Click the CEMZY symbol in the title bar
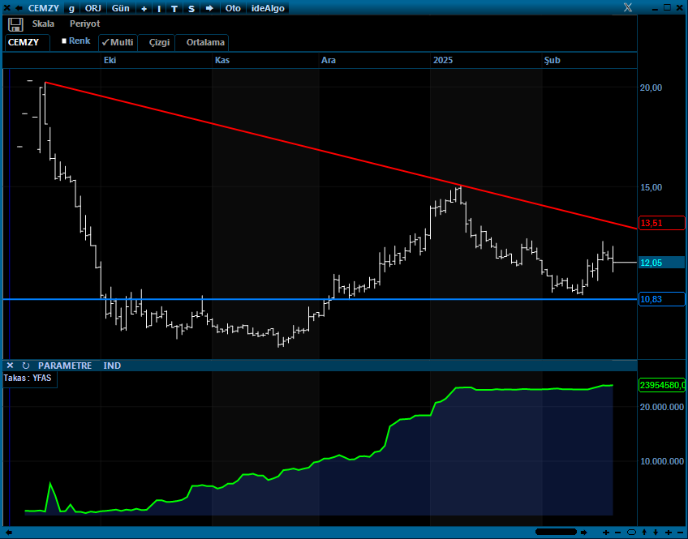This screenshot has height=539, width=688. pyautogui.click(x=44, y=8)
